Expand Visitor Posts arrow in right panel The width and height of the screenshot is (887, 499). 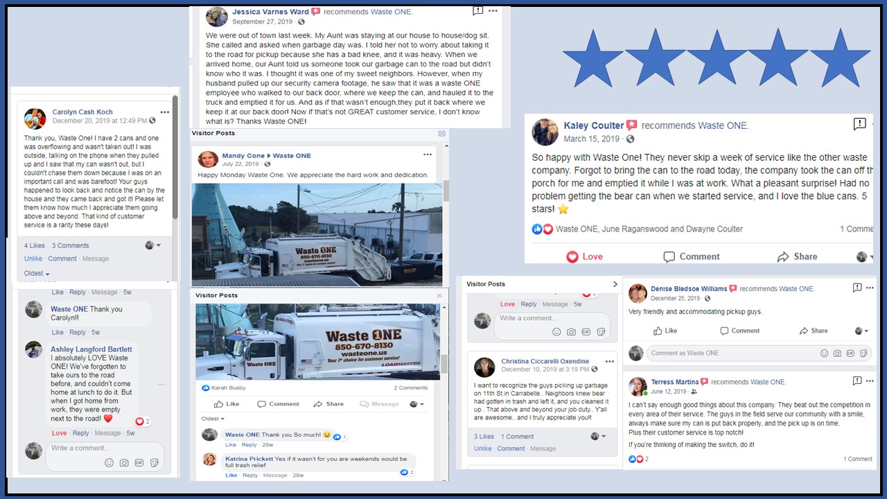tap(615, 284)
